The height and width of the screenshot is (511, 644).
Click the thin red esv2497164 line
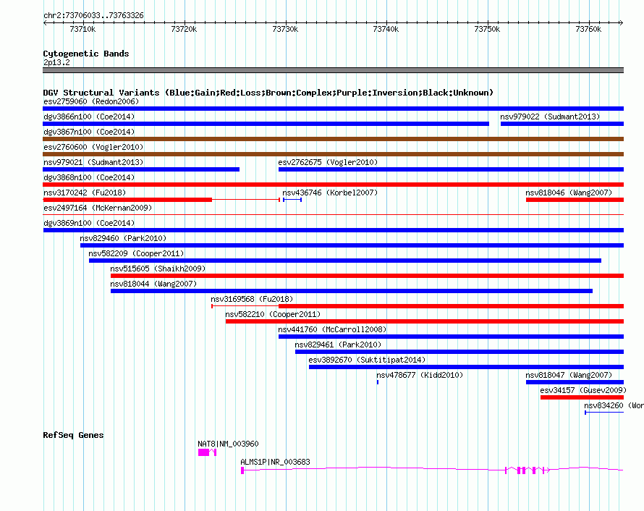click(333, 214)
